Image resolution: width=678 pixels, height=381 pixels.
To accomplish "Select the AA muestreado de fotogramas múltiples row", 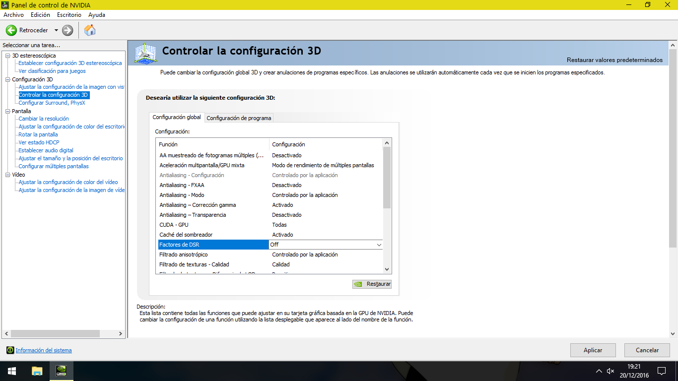I will [x=270, y=155].
